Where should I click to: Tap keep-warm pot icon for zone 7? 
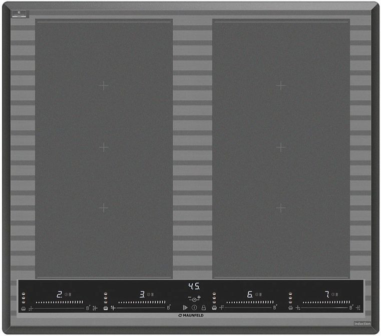(x=290, y=308)
